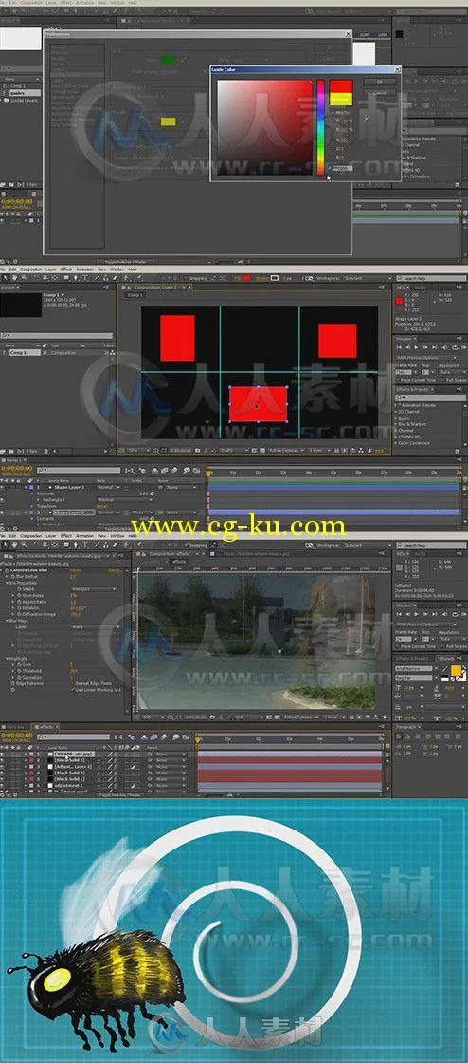Pick a shade in the red color field
468x1063 pixels.
[264, 127]
